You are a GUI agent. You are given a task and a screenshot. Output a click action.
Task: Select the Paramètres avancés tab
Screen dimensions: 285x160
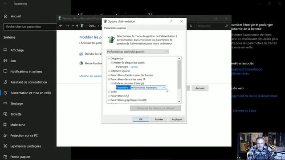[x=115, y=28]
